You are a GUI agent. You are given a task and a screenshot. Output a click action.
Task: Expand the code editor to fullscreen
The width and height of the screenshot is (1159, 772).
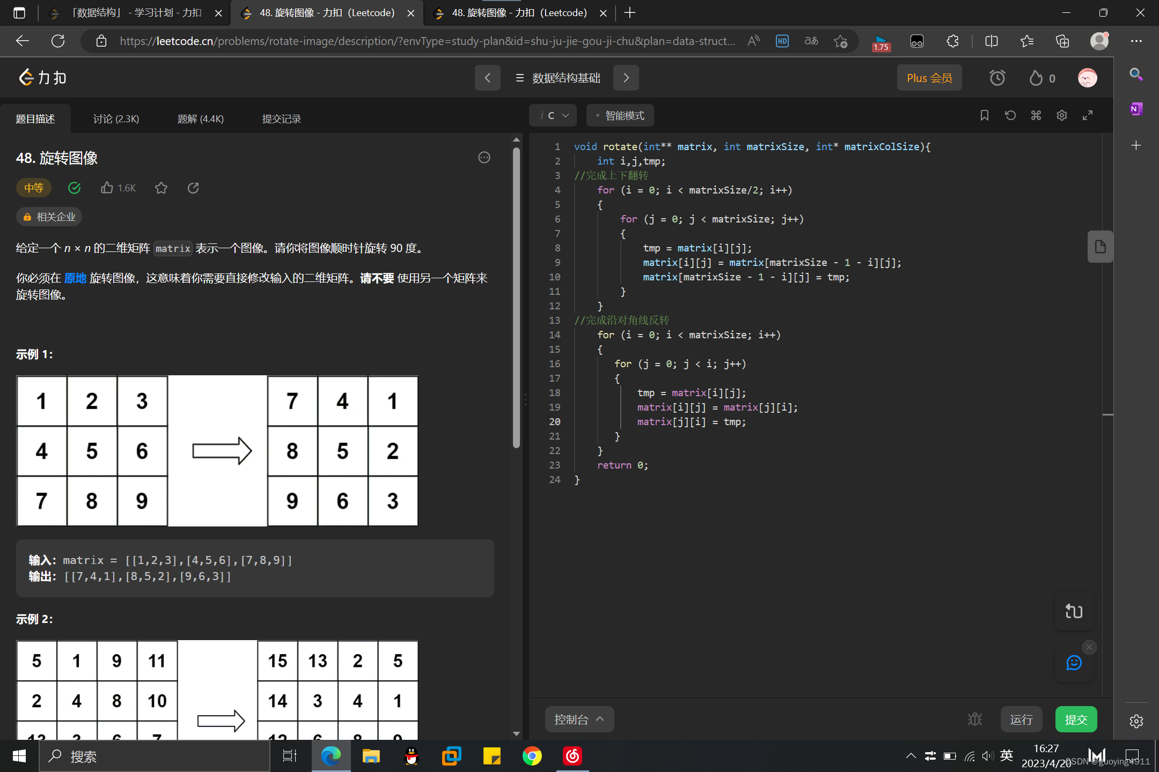[x=1087, y=115]
